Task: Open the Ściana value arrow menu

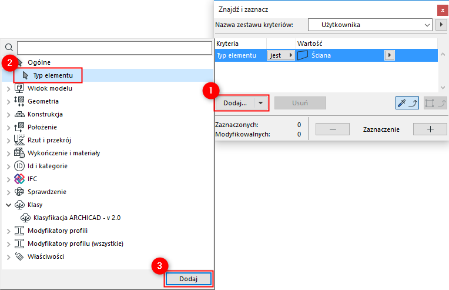Action: [390, 55]
